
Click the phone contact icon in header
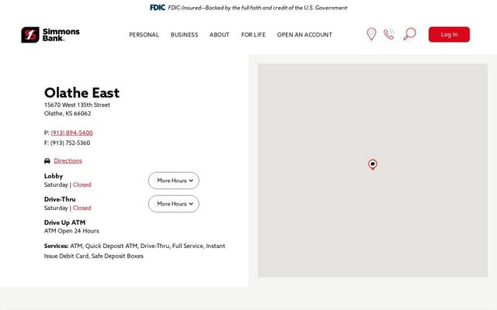389,34
